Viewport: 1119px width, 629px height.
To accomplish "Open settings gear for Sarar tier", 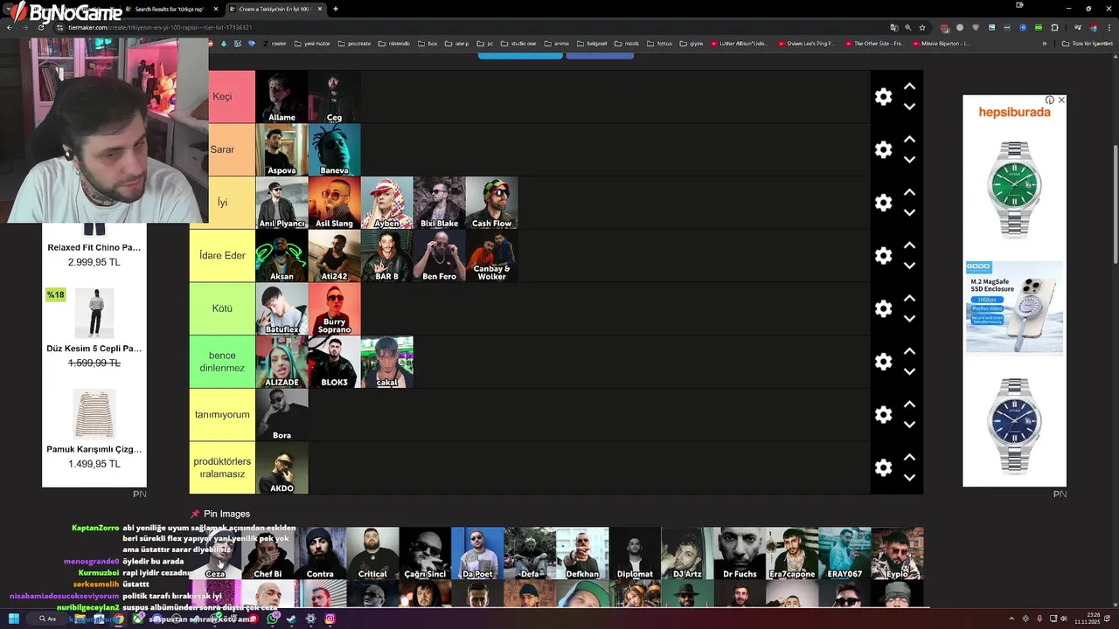I will [x=883, y=149].
